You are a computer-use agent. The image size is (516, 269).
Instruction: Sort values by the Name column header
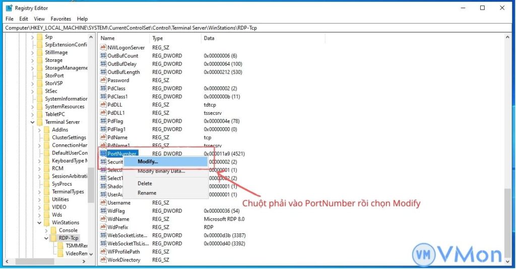(123, 38)
